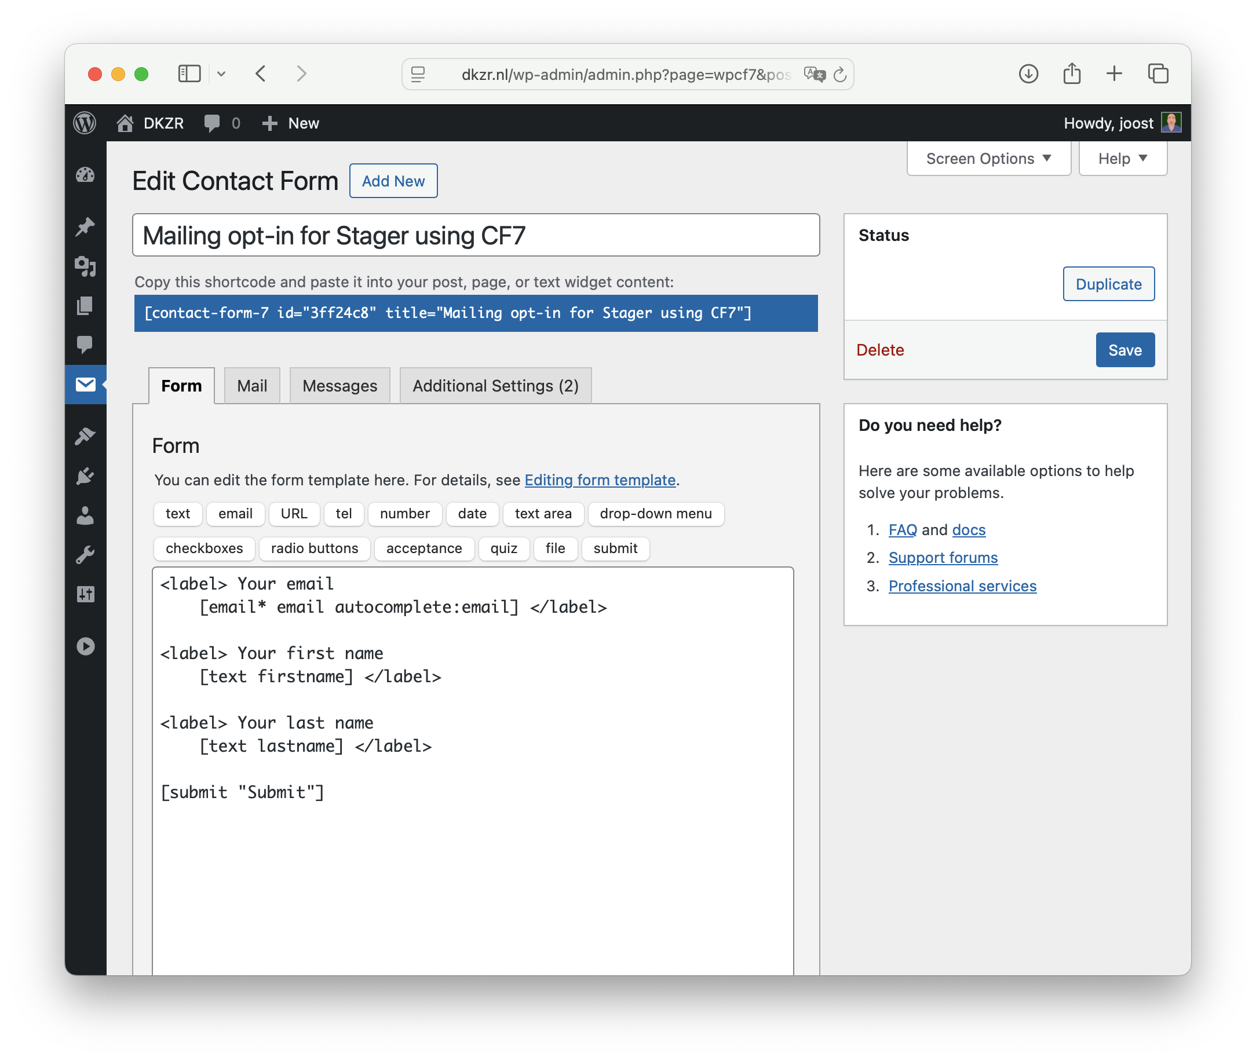The height and width of the screenshot is (1061, 1256).
Task: Insert a radio buttons tag
Action: coord(315,548)
